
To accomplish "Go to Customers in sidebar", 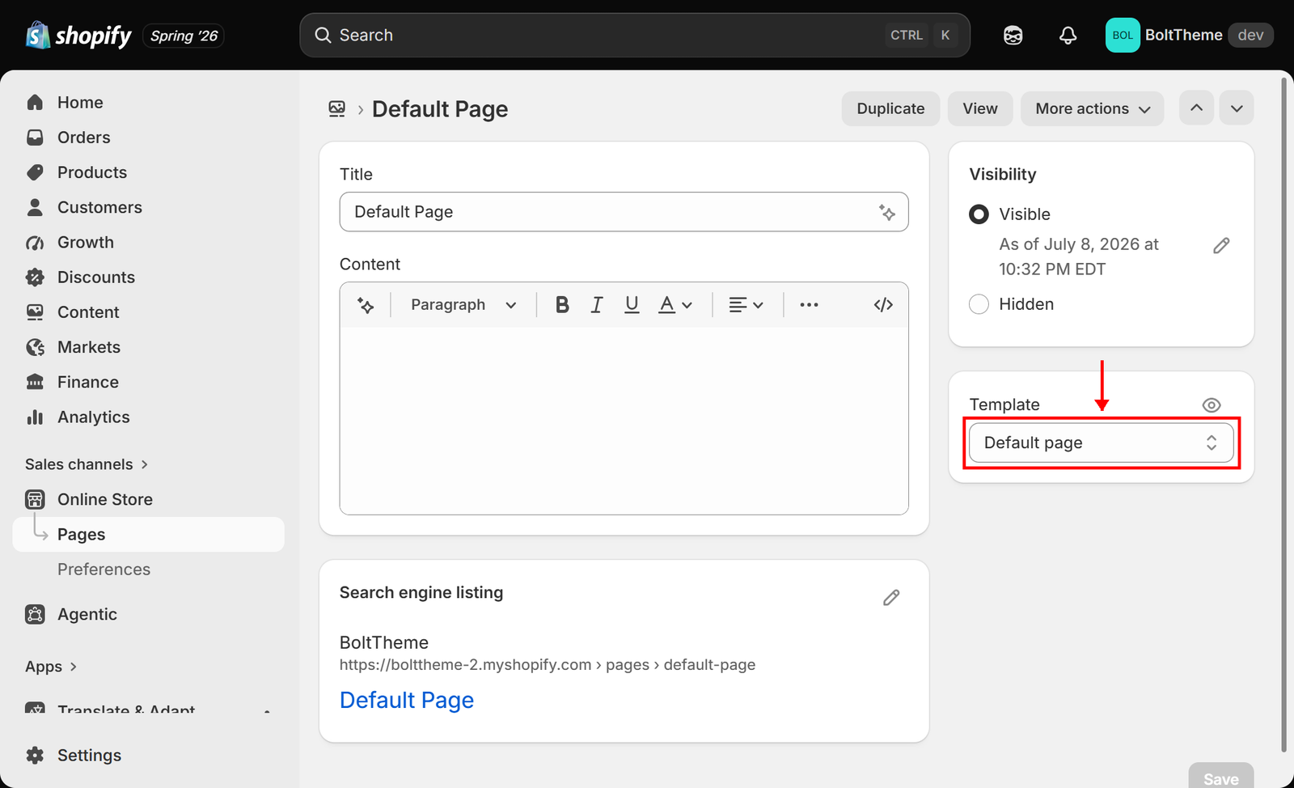I will click(99, 207).
